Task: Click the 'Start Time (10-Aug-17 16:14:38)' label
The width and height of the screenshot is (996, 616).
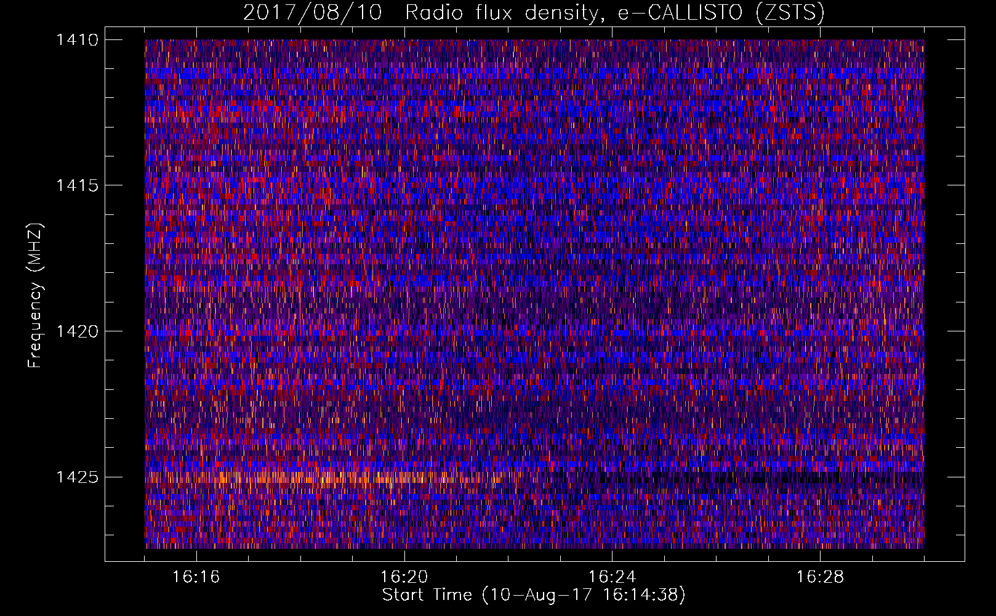Action: click(534, 595)
